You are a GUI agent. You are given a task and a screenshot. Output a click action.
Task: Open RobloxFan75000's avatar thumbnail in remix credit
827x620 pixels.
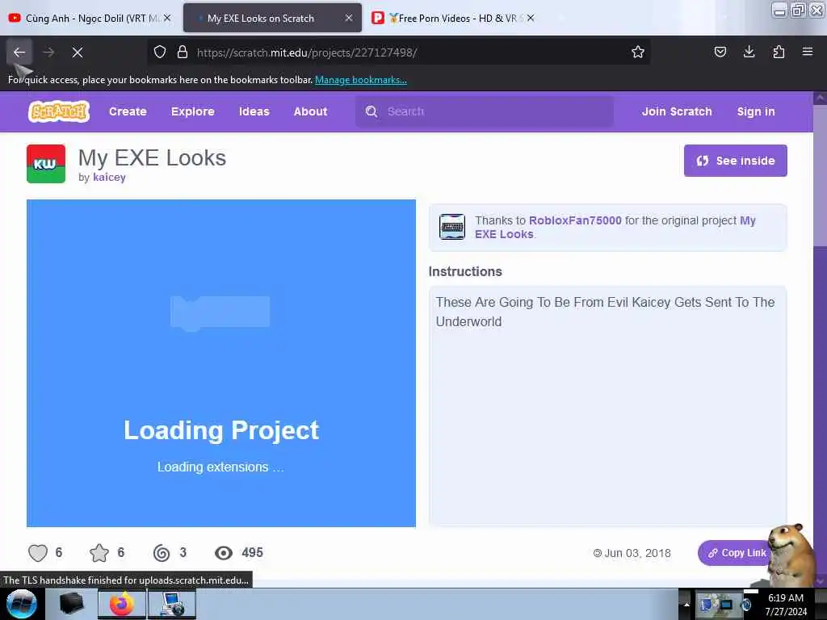point(452,227)
